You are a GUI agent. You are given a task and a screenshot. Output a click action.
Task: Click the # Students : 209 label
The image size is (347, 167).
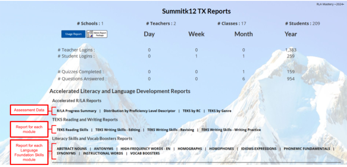[x=303, y=24]
